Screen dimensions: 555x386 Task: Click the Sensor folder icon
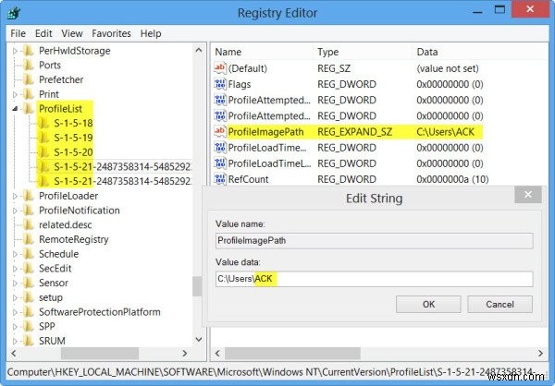click(x=29, y=283)
